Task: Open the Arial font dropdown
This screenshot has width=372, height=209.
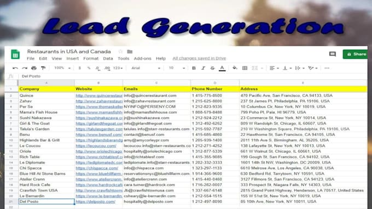Action: 146,68
